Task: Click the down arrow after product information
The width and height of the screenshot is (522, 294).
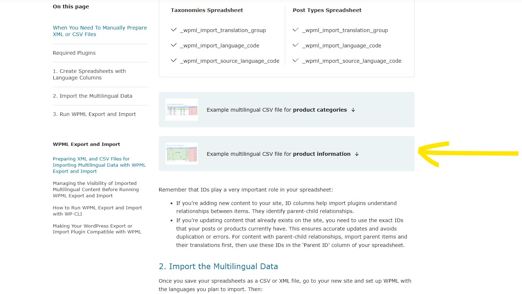Action: [x=357, y=154]
